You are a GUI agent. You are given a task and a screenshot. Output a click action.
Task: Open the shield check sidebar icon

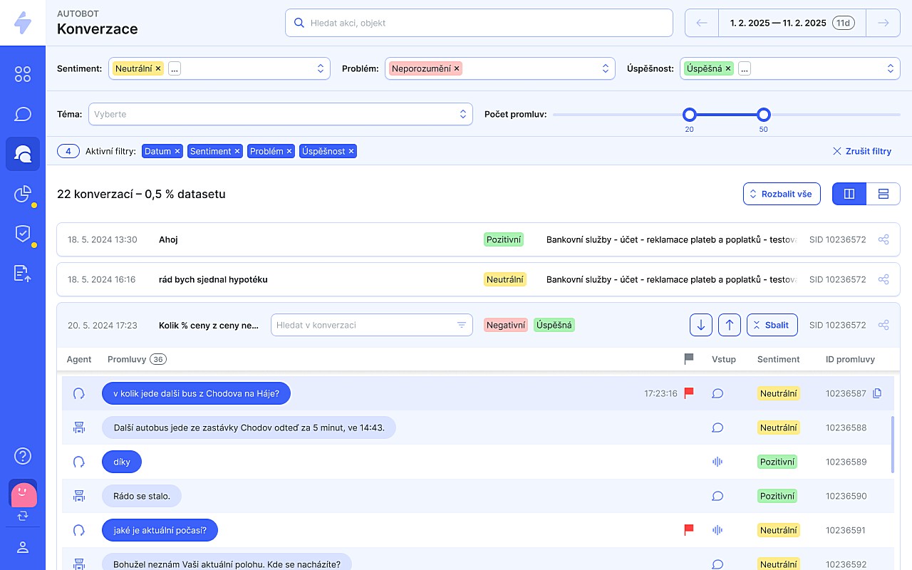[23, 234]
